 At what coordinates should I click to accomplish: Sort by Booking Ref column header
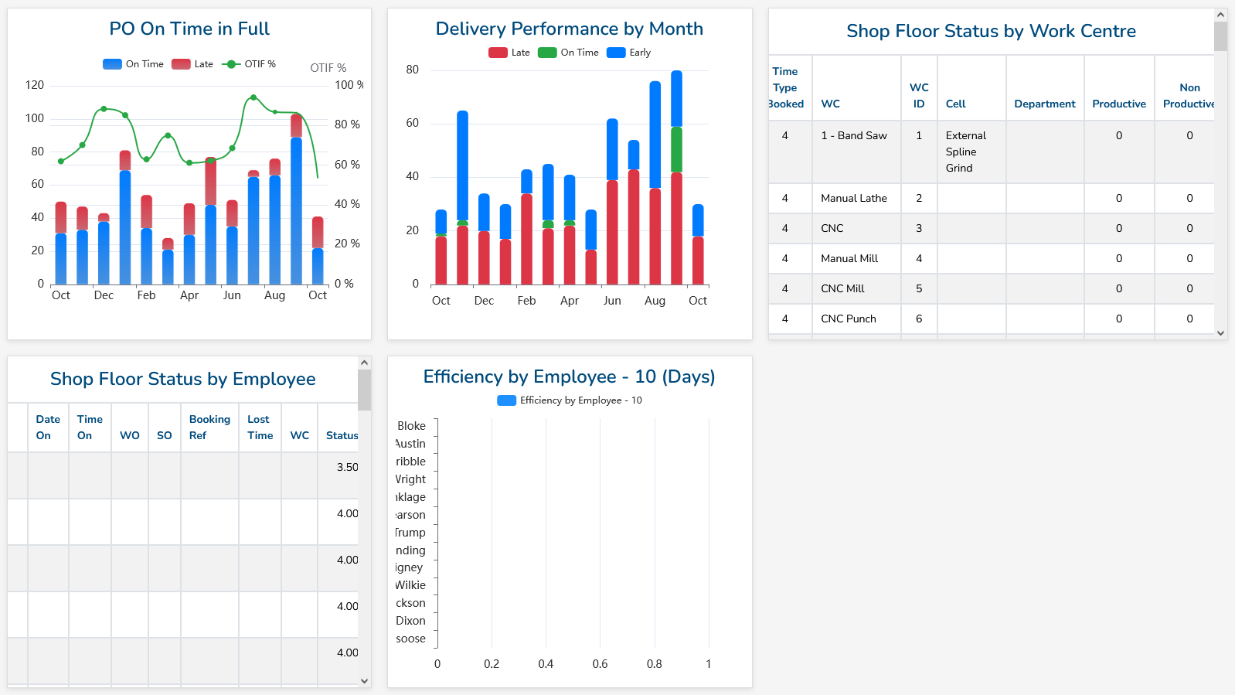[x=209, y=427]
